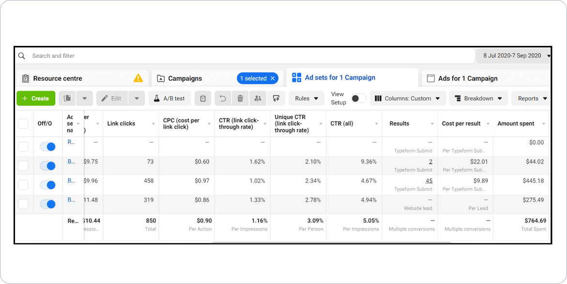Click into the Search and filter field
567x284 pixels.
click(242, 56)
